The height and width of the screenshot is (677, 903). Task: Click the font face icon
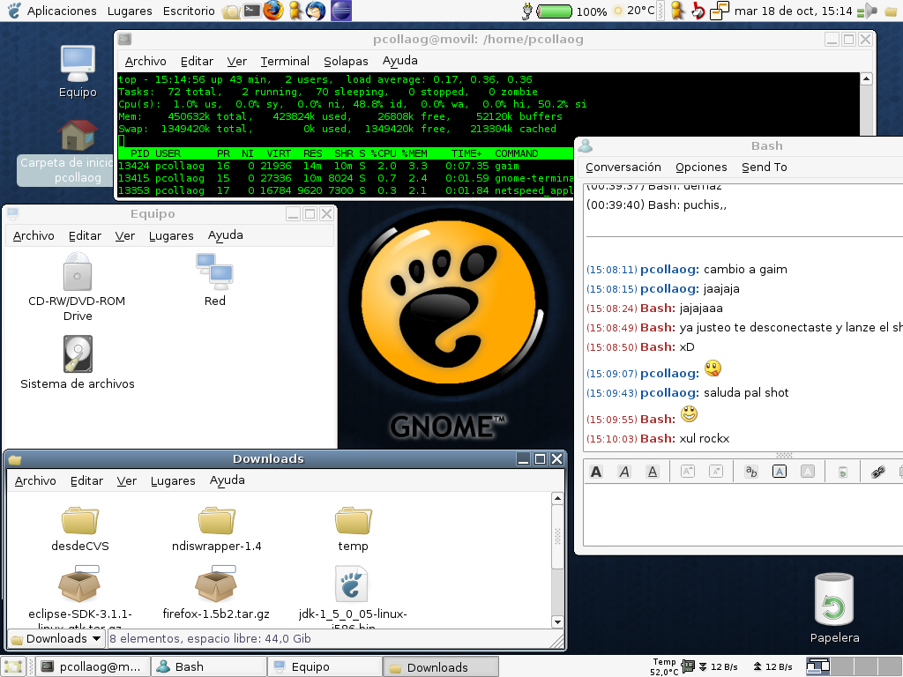751,472
